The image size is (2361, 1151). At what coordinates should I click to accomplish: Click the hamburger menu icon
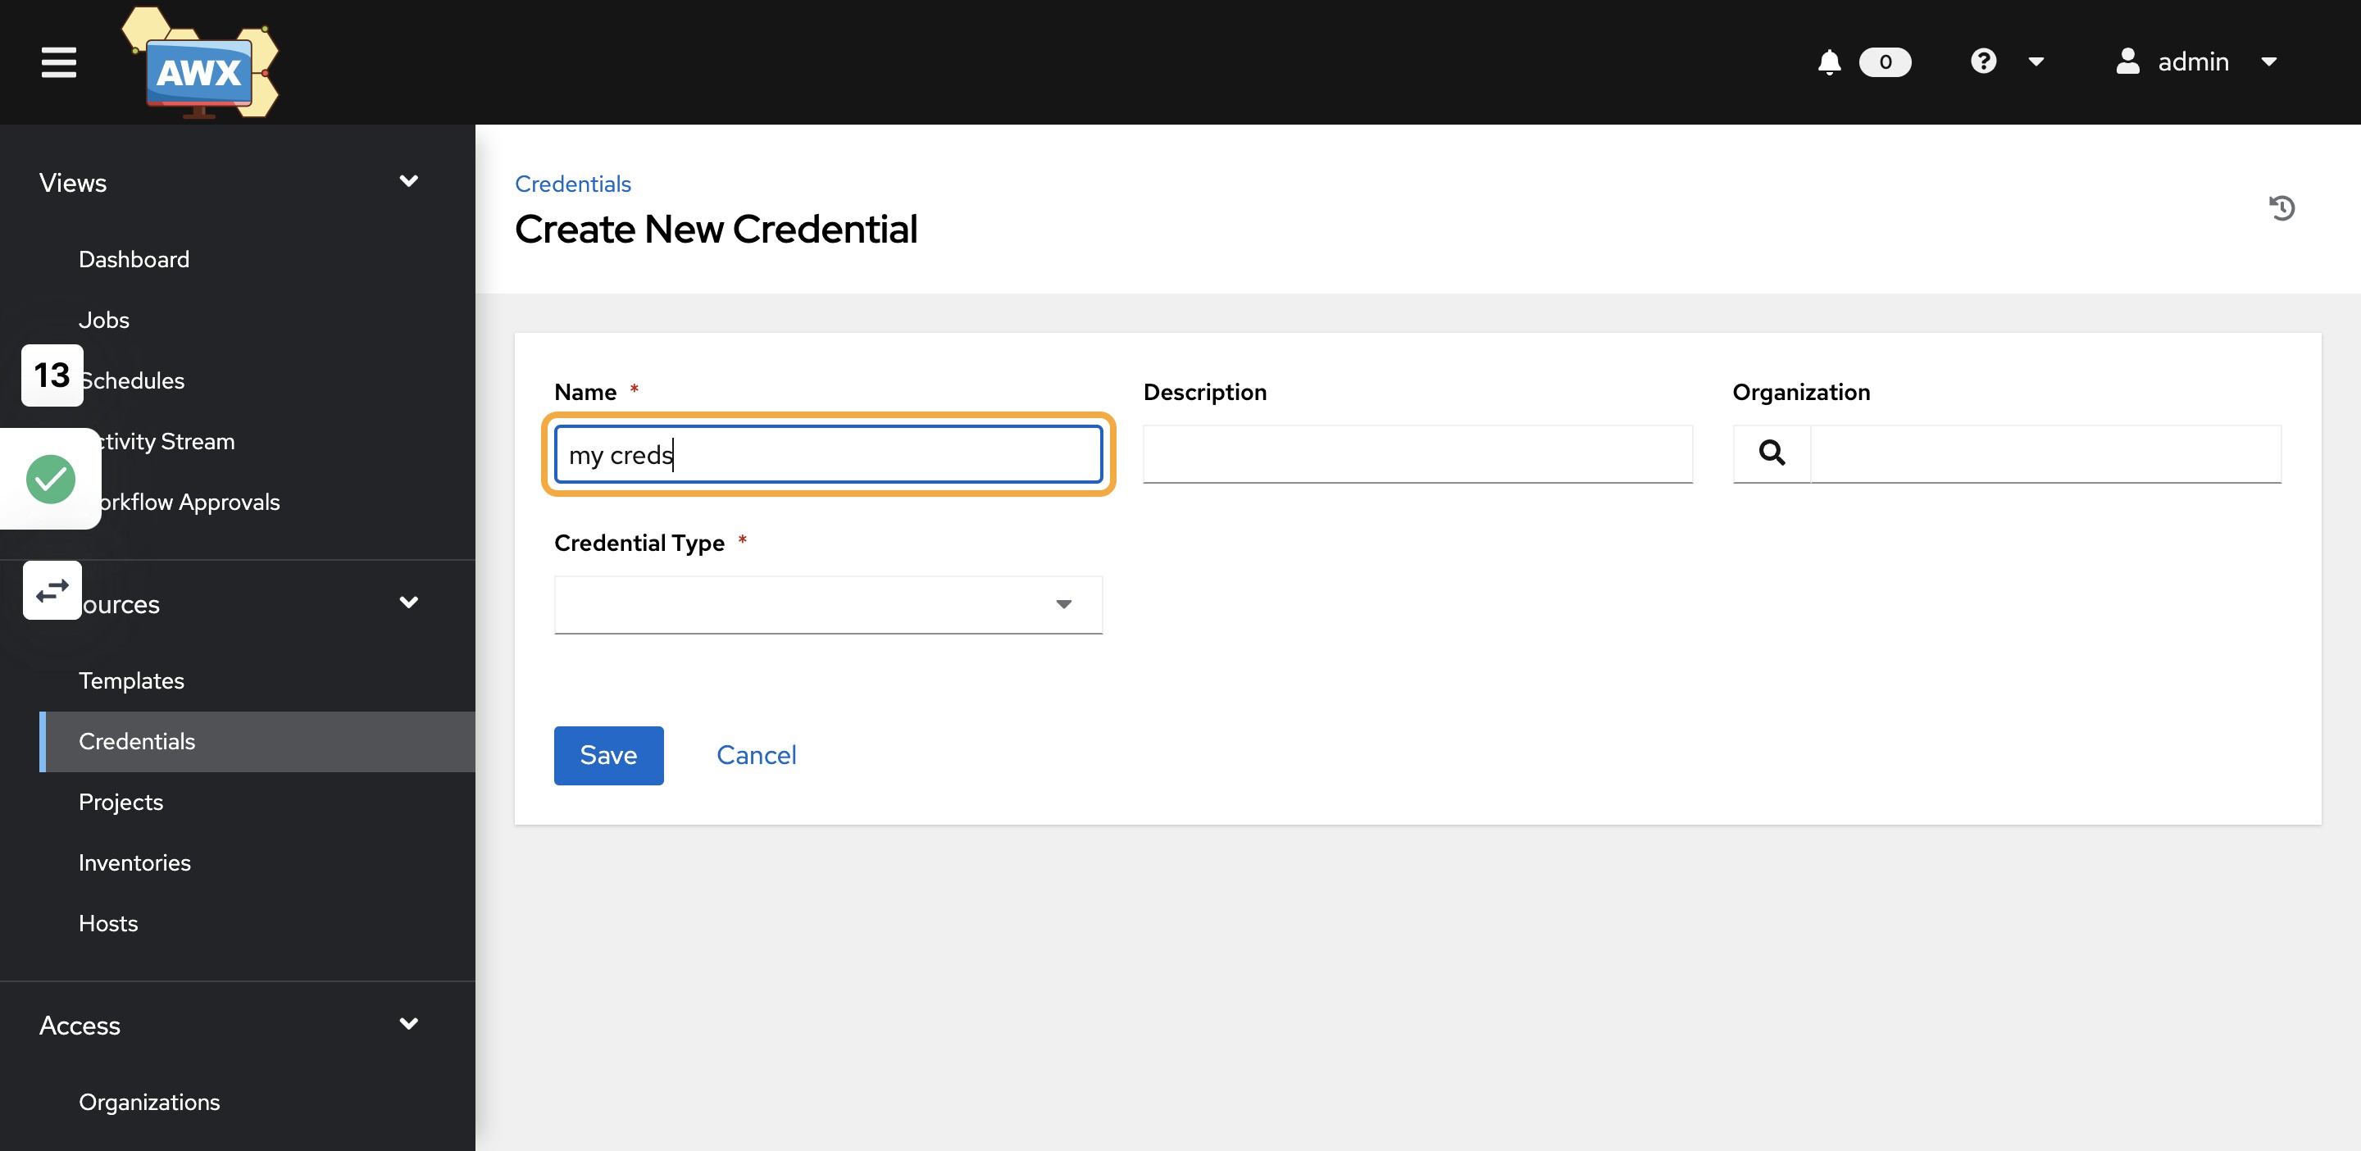56,61
